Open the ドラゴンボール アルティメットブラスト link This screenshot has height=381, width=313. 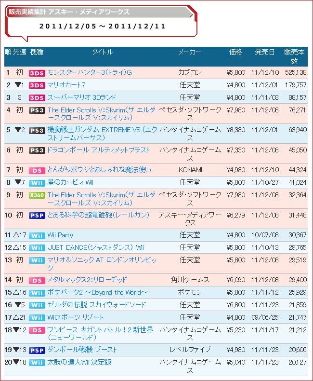(98, 150)
